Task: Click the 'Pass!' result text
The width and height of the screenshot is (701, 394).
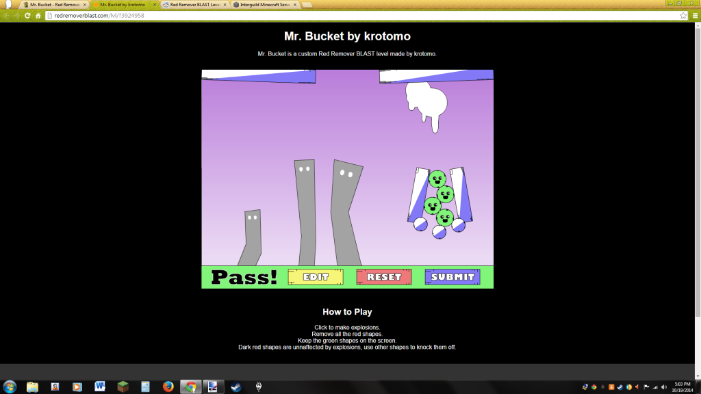Action: 244,278
